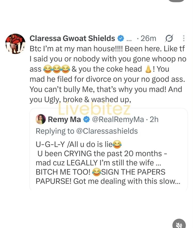Open Remy Ma's small avatar
This screenshot has width=193, height=228.
point(41,119)
